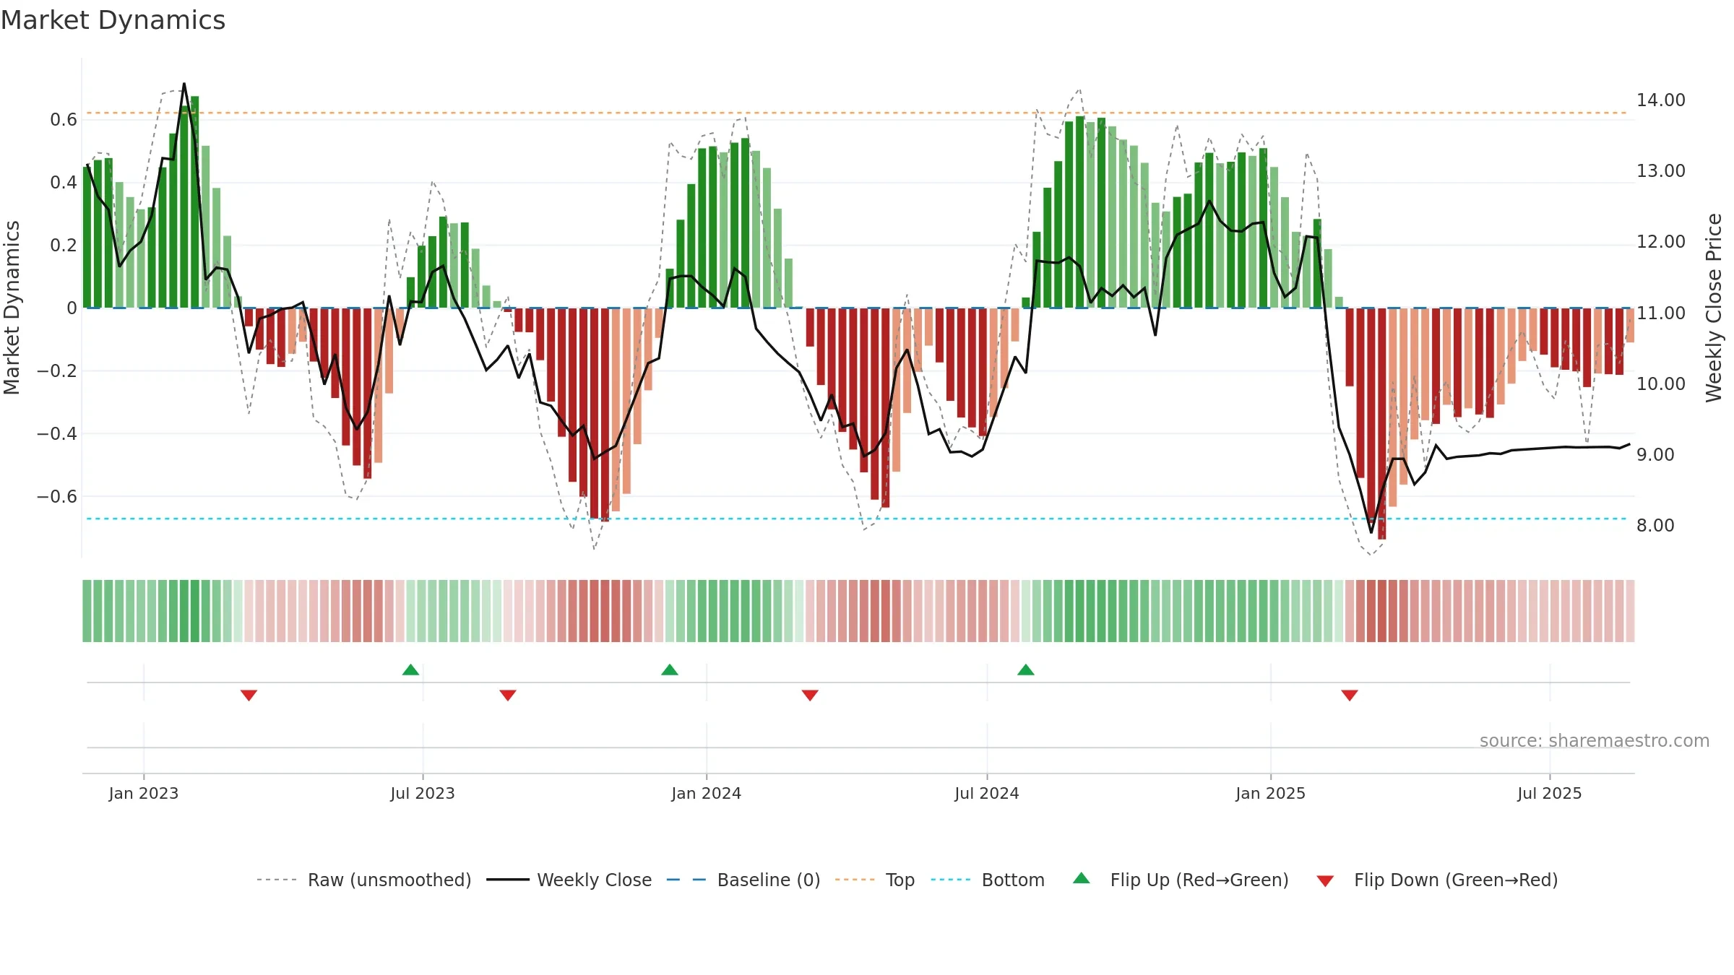Click the flip-down marker after Jan 2024
The width and height of the screenshot is (1734, 975).
(x=810, y=695)
